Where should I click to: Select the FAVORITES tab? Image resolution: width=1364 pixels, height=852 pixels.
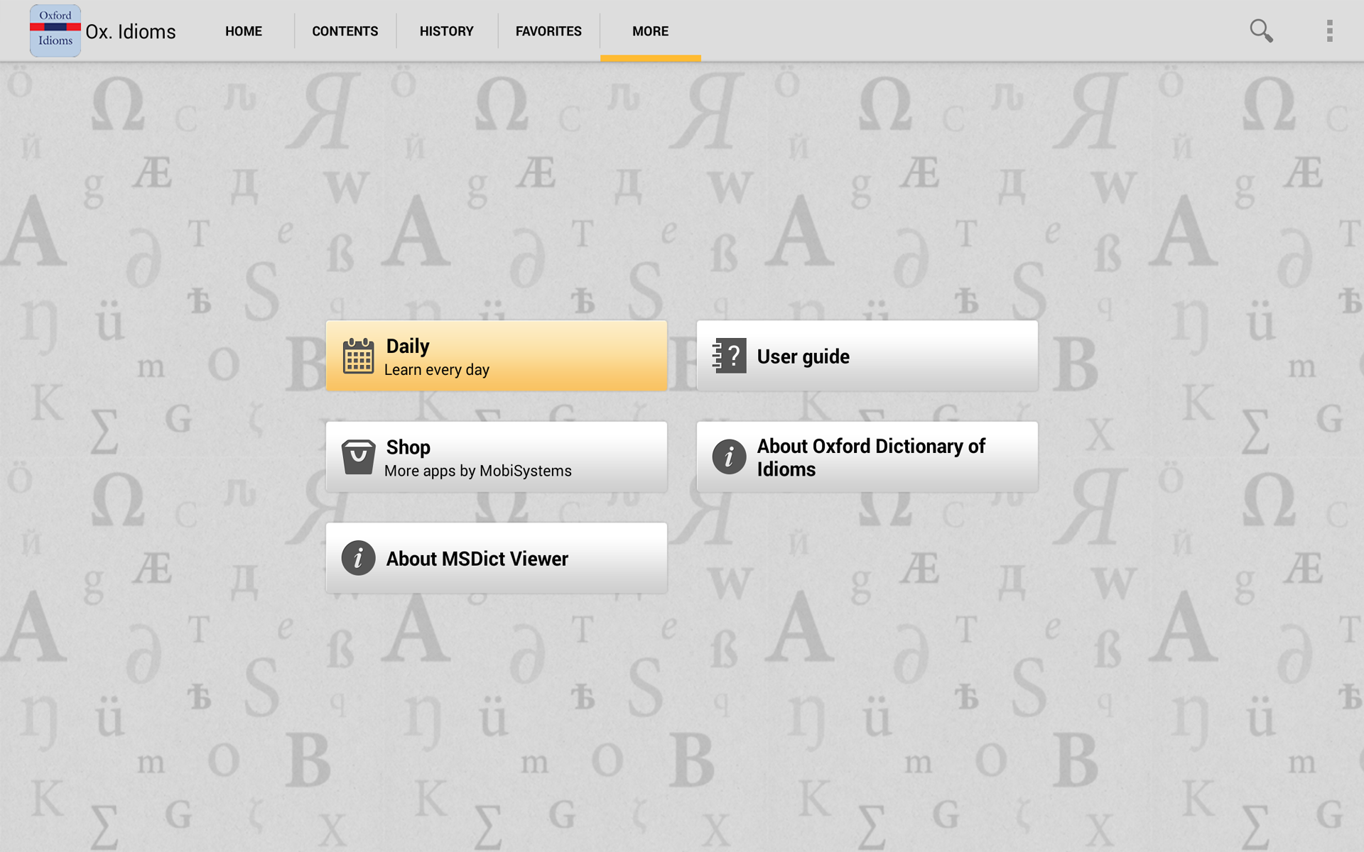pos(548,31)
